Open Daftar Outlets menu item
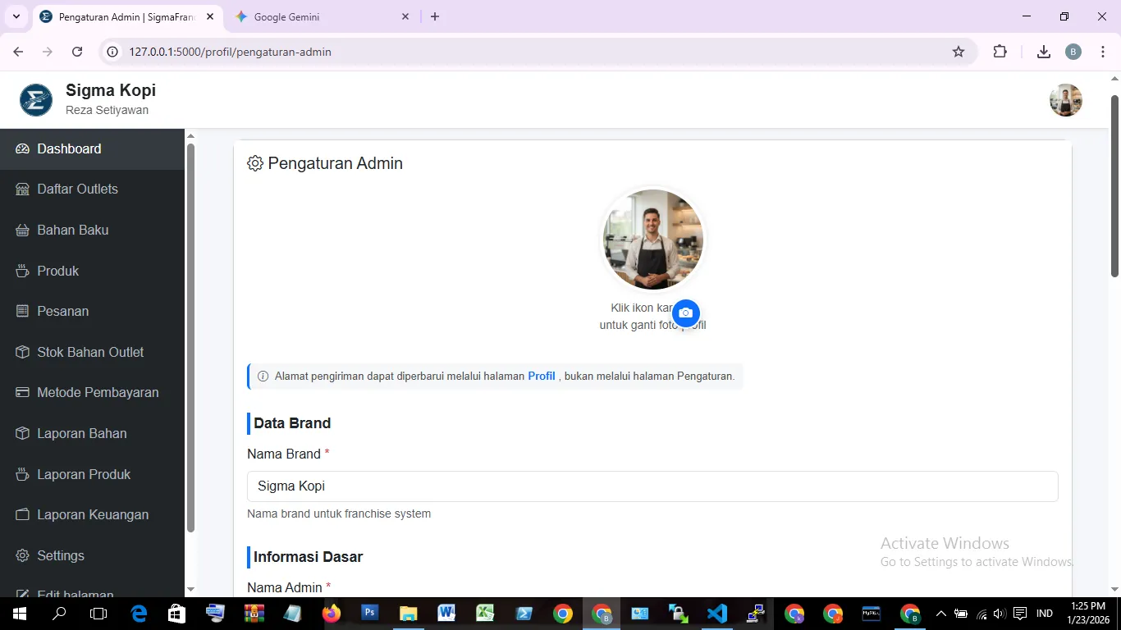 (x=92, y=189)
